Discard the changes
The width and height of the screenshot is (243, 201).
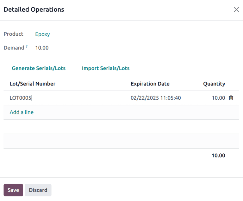click(x=38, y=190)
